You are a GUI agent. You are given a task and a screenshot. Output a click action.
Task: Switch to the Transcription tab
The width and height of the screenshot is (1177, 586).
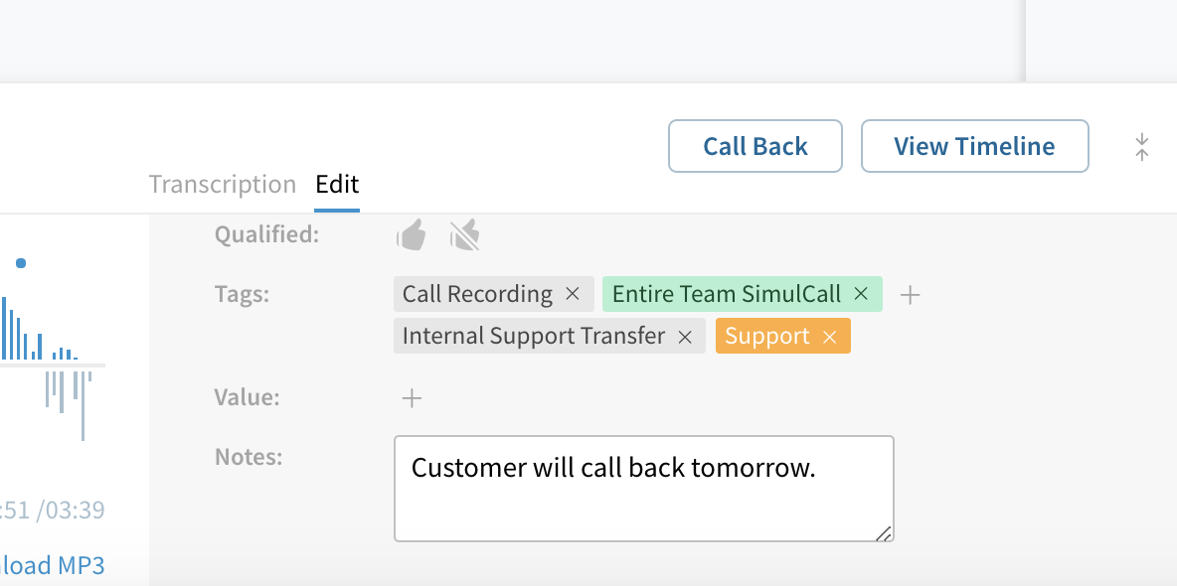click(x=223, y=184)
